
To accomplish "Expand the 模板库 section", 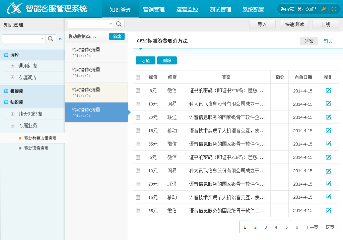I will click(x=6, y=91).
